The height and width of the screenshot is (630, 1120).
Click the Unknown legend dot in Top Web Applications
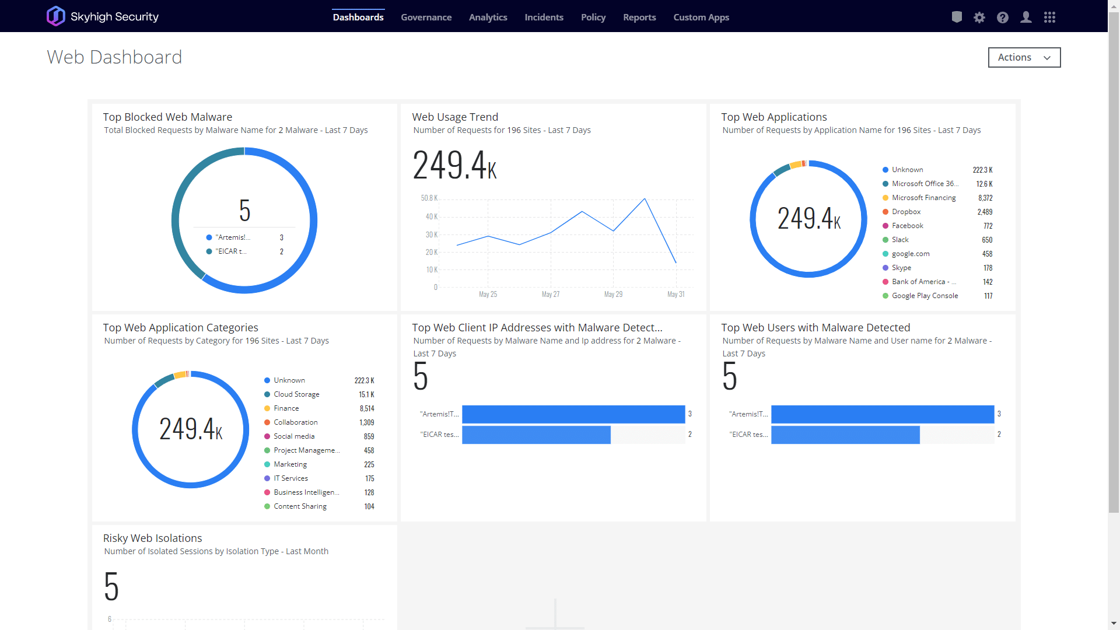pos(885,170)
